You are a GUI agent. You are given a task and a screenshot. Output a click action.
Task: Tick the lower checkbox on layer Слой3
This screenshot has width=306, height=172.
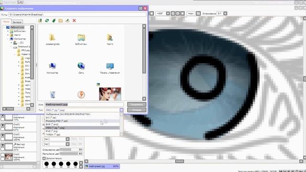pyautogui.click(x=2, y=129)
